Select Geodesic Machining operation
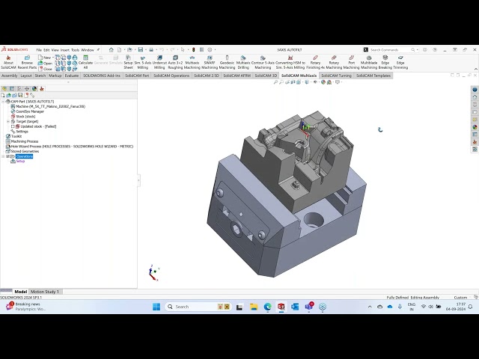This screenshot has height=359, width=479. point(227,62)
